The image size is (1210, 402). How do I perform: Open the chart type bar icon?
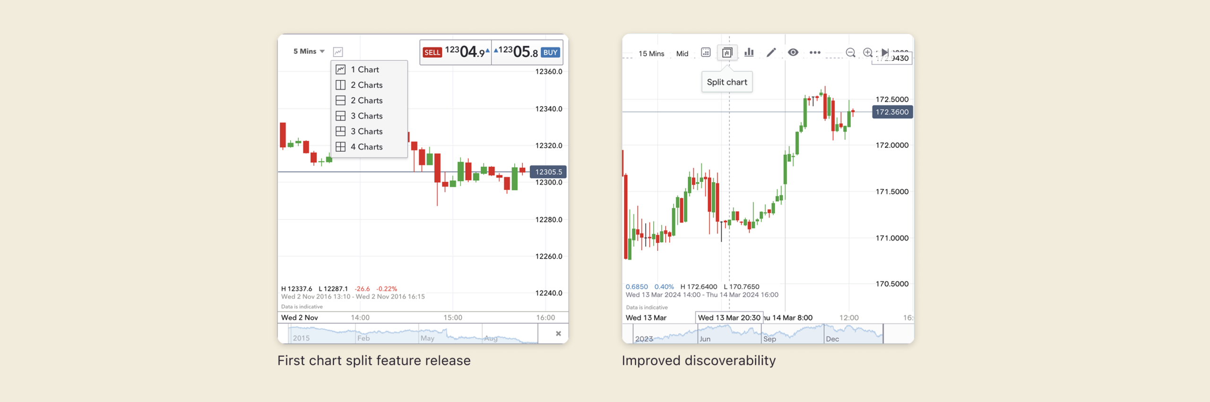click(x=749, y=52)
